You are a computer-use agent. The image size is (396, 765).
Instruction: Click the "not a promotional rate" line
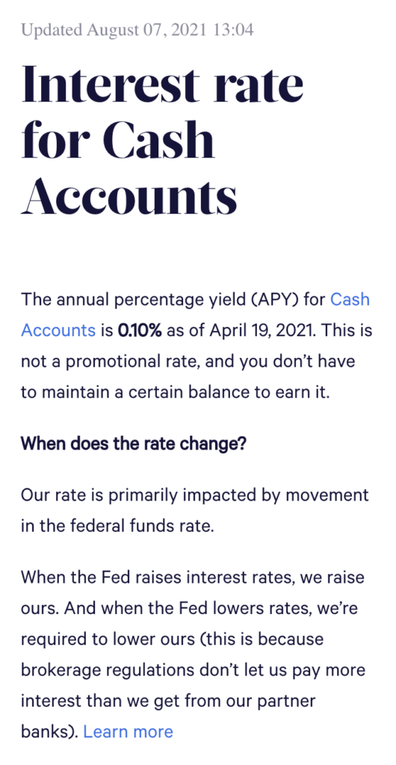coord(188,362)
